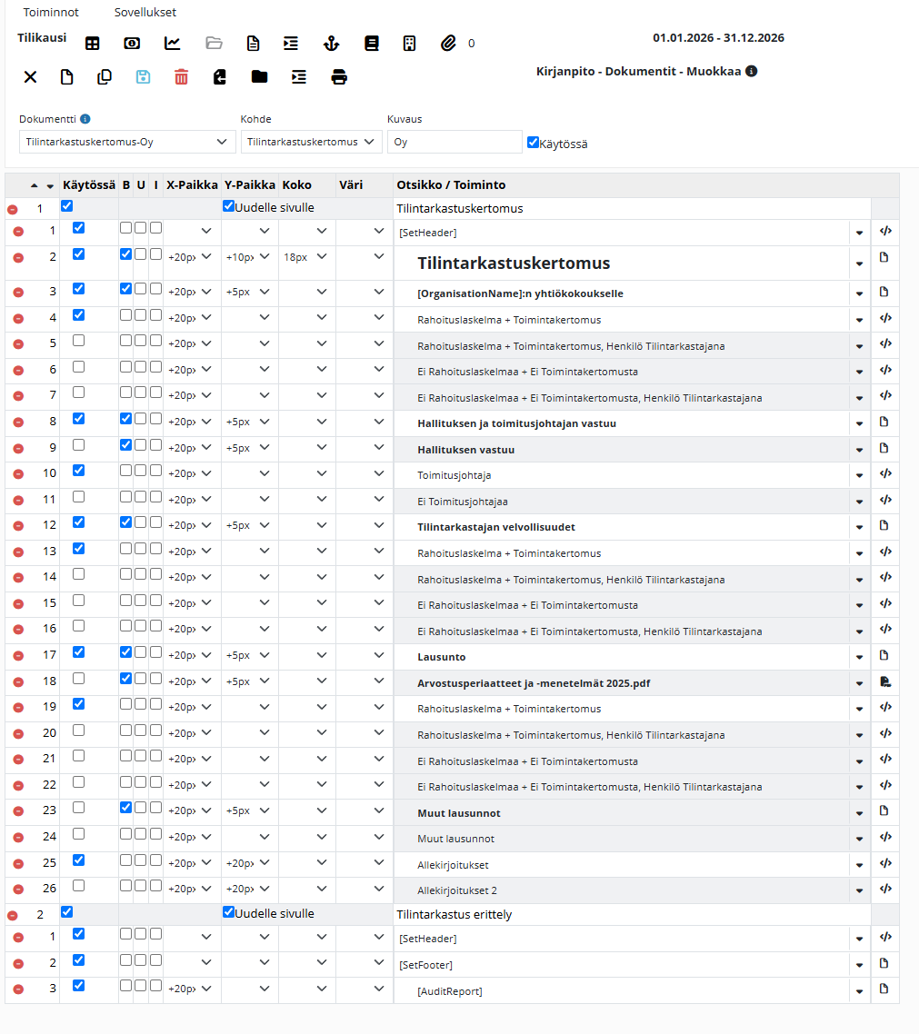Click the anchor icon in top toolbar
Screen dimensions: 919x1034
click(331, 44)
